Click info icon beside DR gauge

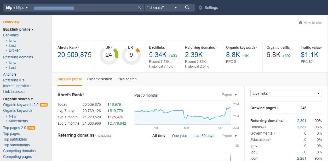pyautogui.click(x=134, y=47)
